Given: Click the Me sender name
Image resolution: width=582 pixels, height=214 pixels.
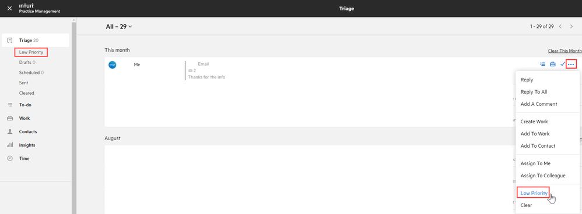Looking at the screenshot, I should [x=137, y=65].
